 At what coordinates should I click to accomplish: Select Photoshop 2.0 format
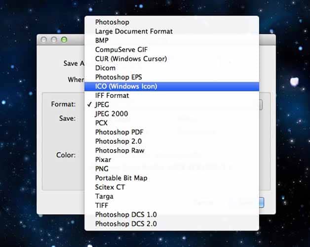click(x=172, y=141)
